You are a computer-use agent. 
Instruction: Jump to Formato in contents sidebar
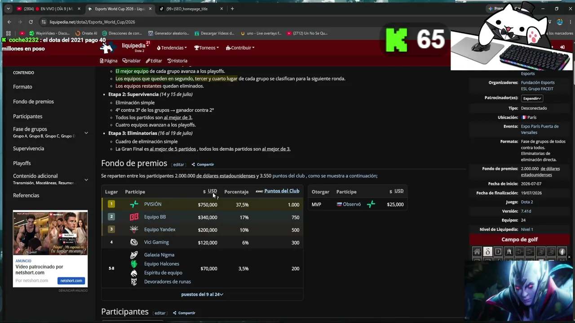(22, 87)
